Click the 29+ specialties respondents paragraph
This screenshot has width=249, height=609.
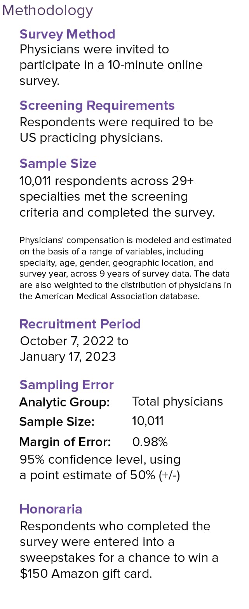pyautogui.click(x=117, y=197)
